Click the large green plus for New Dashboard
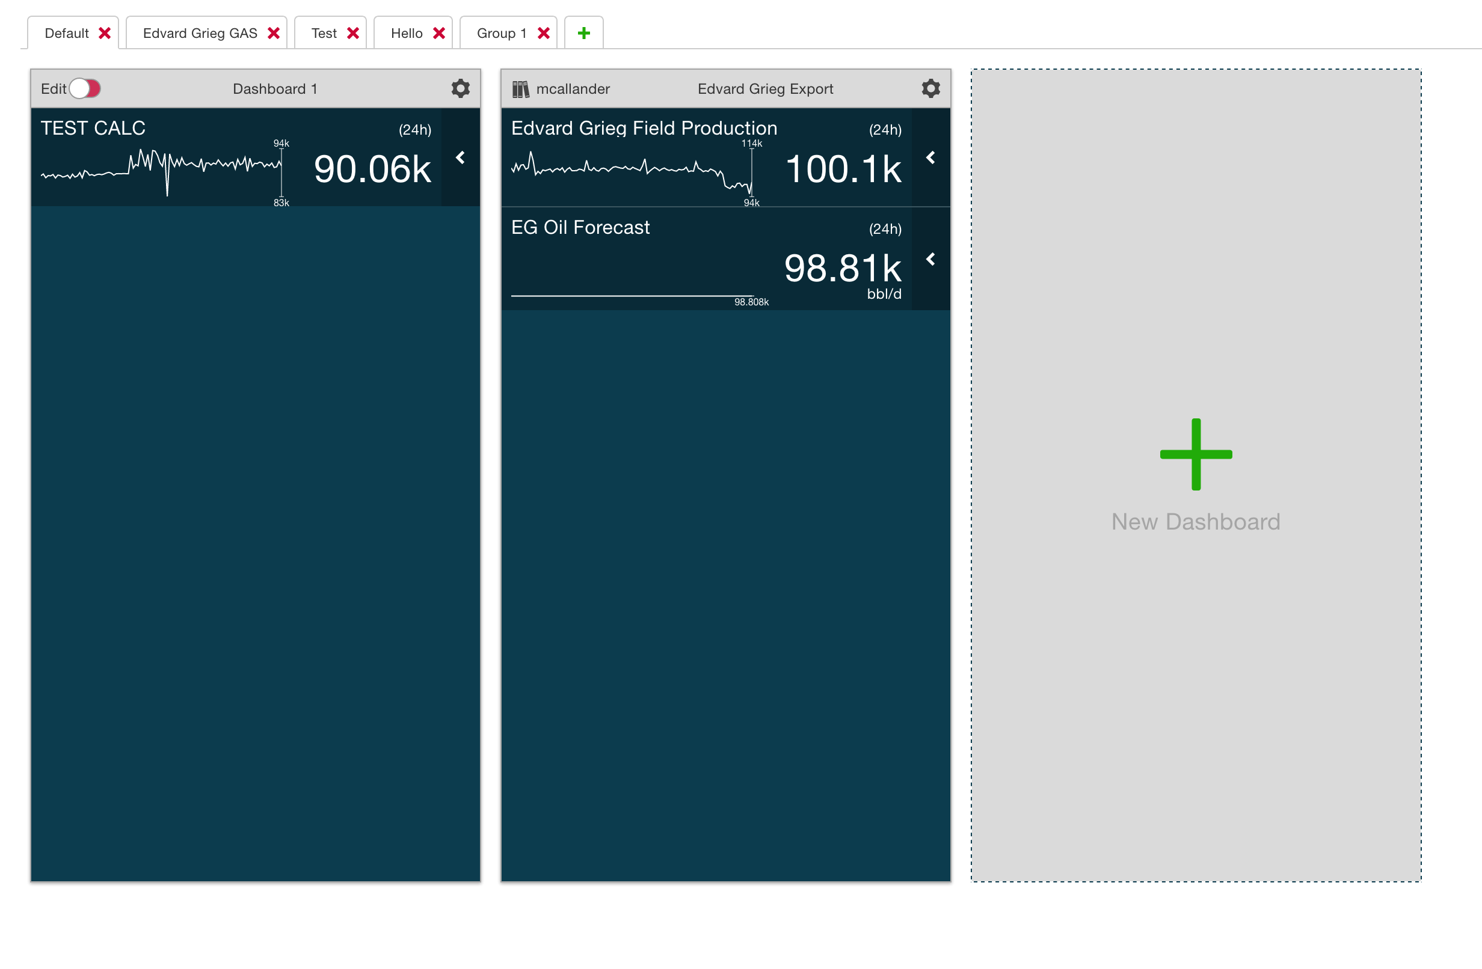 click(1196, 454)
